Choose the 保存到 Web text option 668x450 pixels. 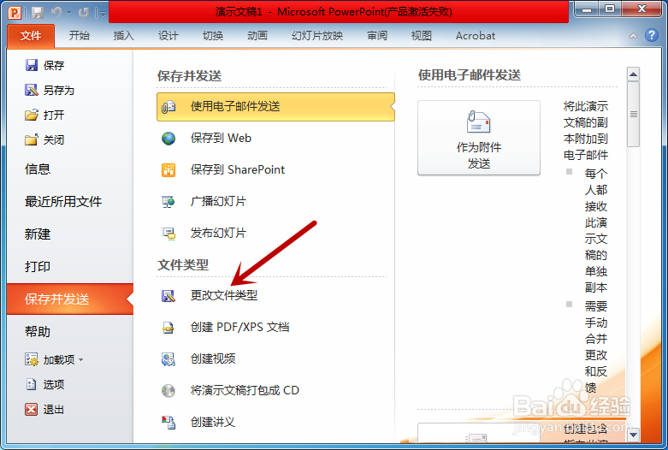(221, 138)
